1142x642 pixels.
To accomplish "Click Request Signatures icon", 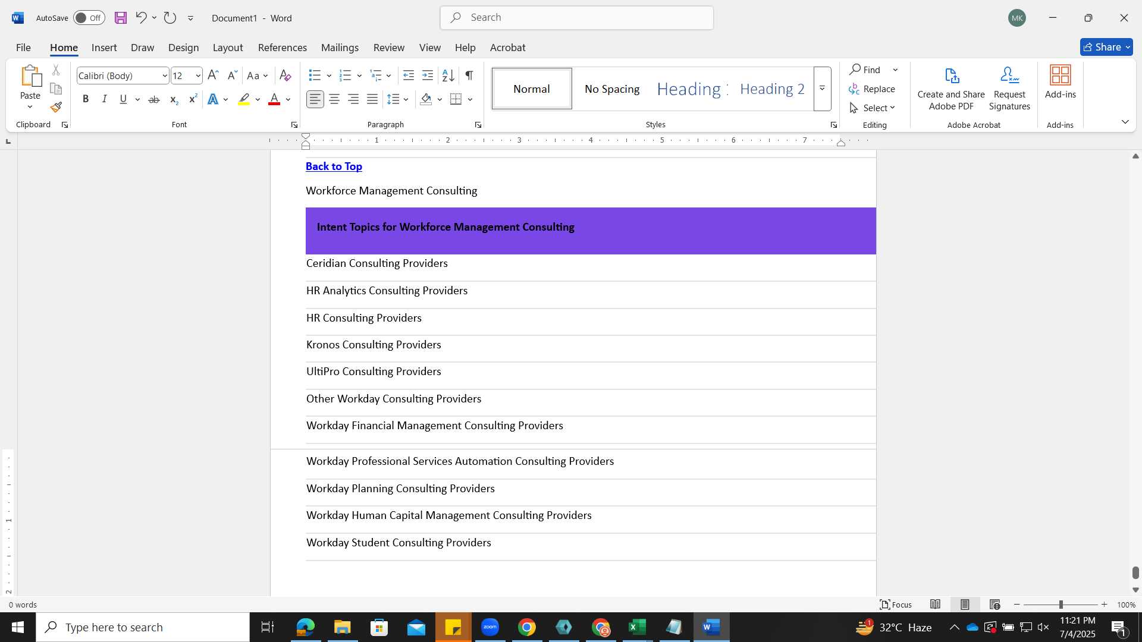I will coord(1009,89).
